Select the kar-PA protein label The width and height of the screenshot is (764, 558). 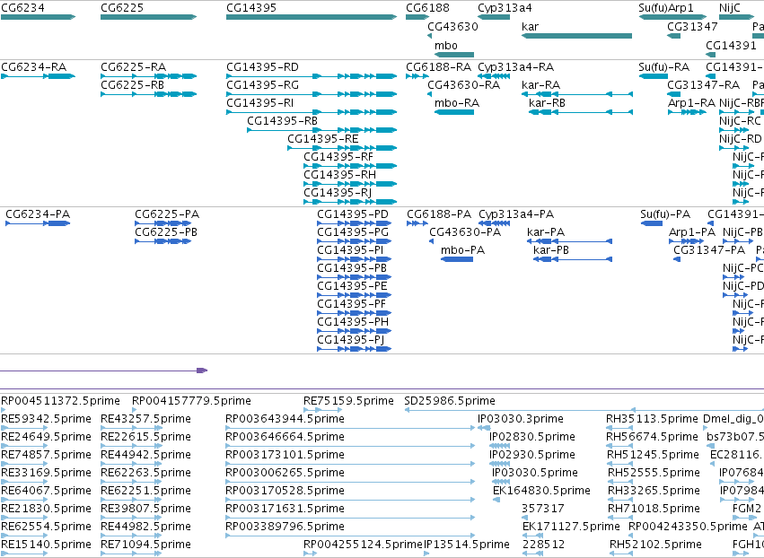coord(546,232)
